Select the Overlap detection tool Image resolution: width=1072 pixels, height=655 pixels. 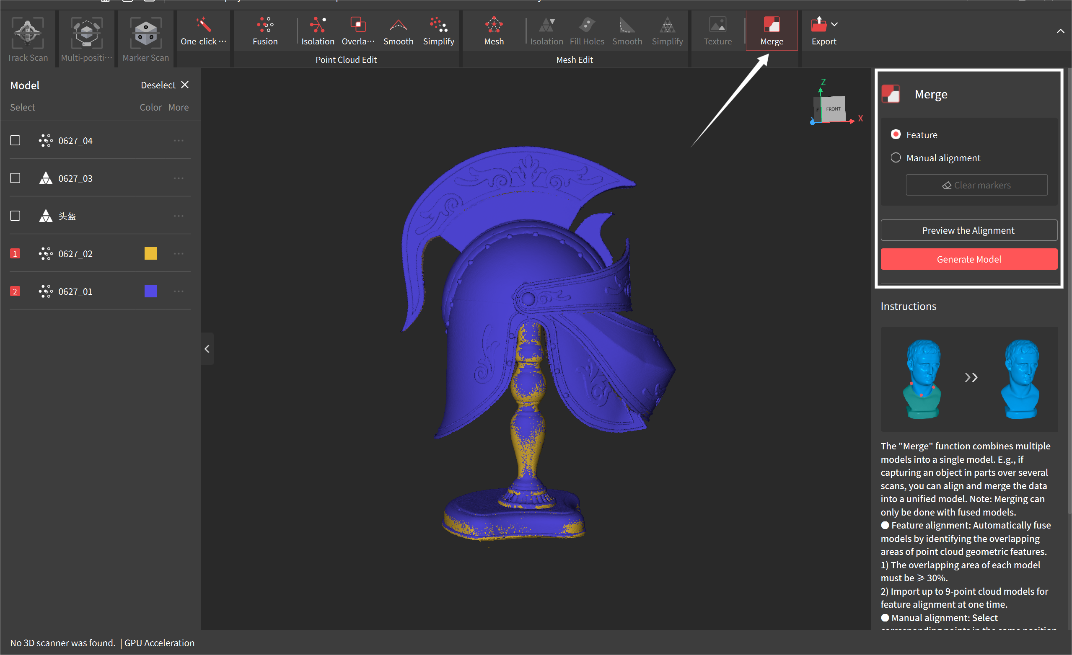[x=357, y=31]
